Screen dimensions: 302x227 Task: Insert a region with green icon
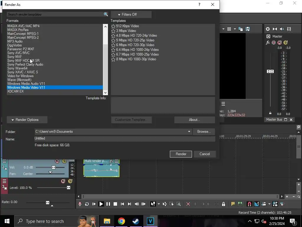coord(240,204)
